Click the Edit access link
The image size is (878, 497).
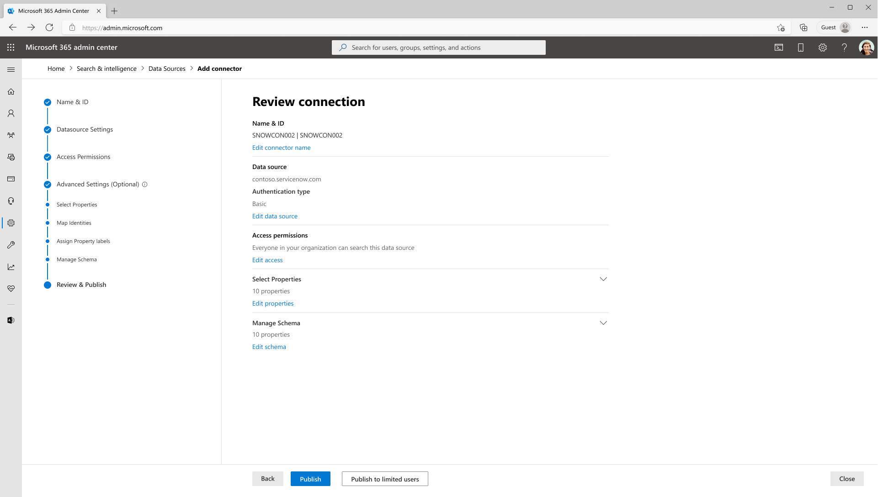point(267,259)
